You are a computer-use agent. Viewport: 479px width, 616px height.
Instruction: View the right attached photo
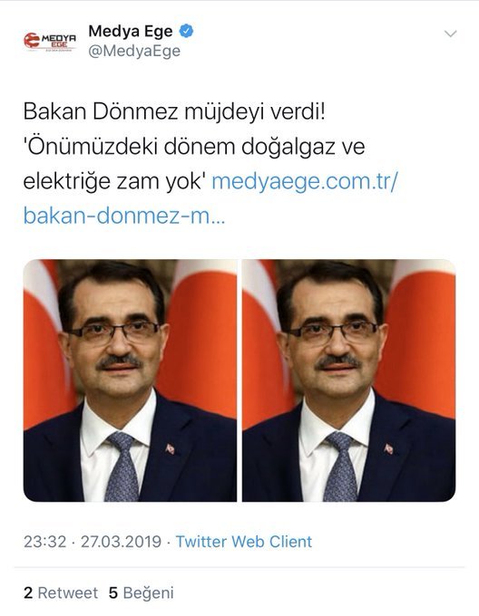point(349,380)
